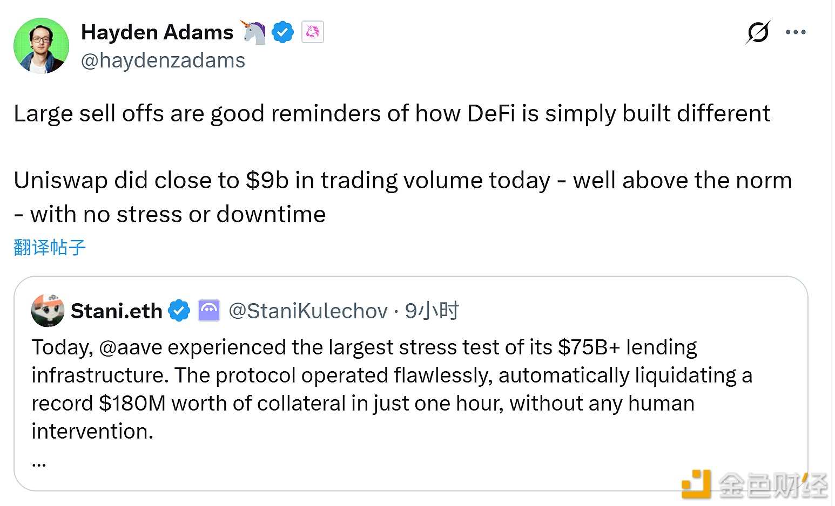Open the Hayden Adams display name
This screenshot has height=506, width=835.
(x=157, y=32)
